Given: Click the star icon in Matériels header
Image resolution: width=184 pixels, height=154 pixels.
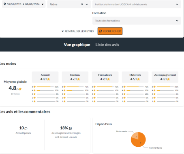Looking at the screenshot, I should (x=139, y=79).
